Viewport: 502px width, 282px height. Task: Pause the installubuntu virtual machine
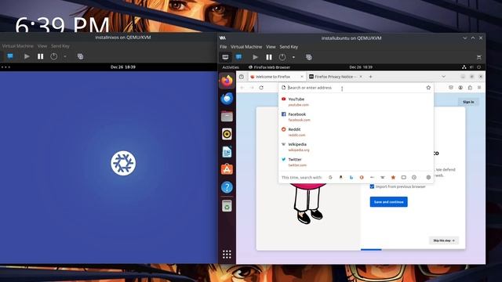coord(269,57)
